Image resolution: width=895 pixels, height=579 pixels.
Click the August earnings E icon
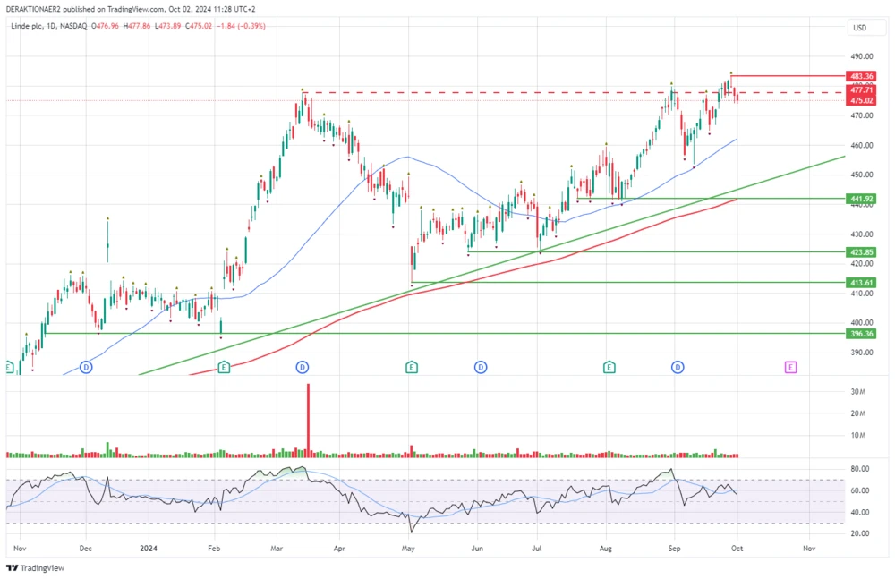point(609,367)
